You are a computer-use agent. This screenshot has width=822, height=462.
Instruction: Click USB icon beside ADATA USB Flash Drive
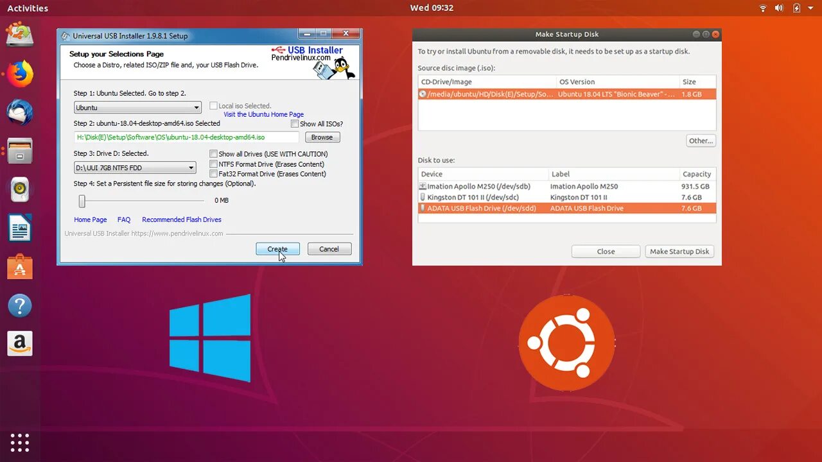point(423,208)
